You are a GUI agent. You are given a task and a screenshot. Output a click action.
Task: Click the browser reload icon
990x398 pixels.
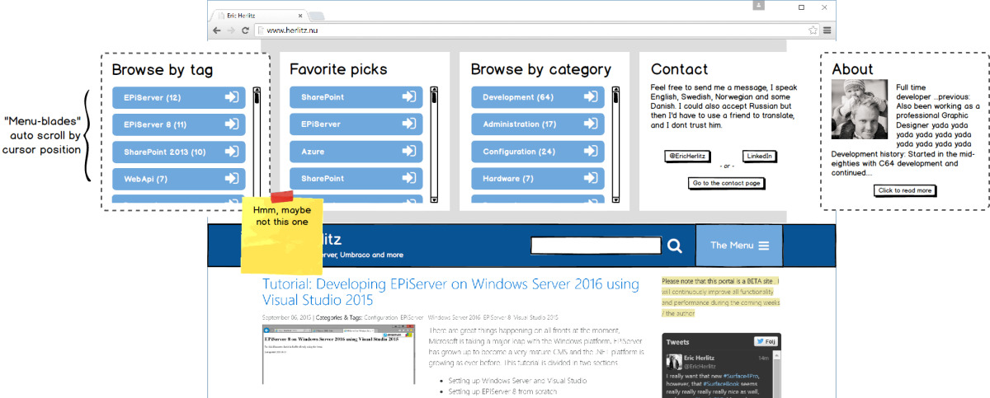[245, 30]
